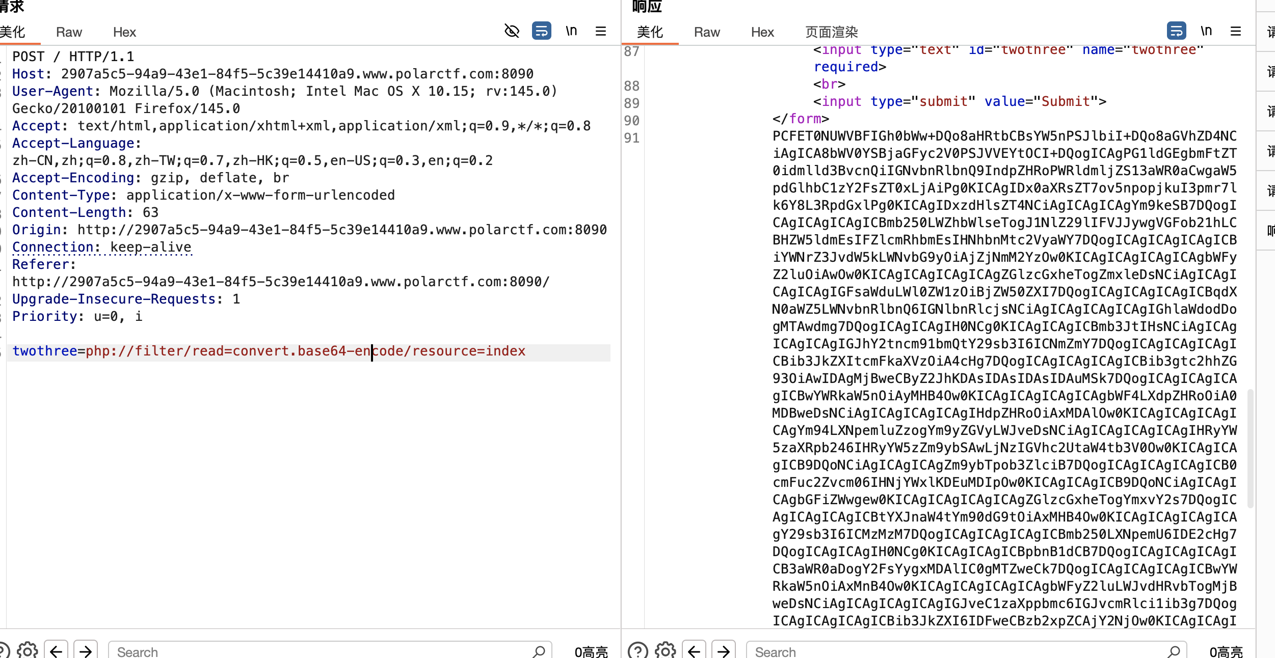Switch request view to Raw tab

click(x=69, y=32)
